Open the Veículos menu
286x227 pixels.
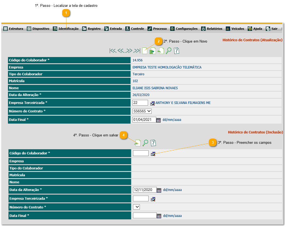(235, 29)
